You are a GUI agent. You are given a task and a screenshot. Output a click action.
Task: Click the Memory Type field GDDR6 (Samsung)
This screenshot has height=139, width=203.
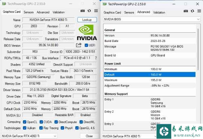click(39, 77)
